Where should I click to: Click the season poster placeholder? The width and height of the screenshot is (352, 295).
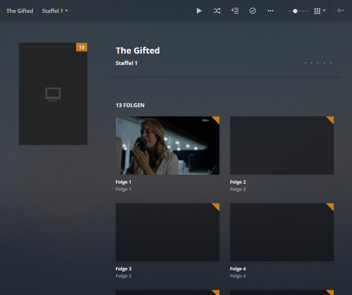point(53,94)
